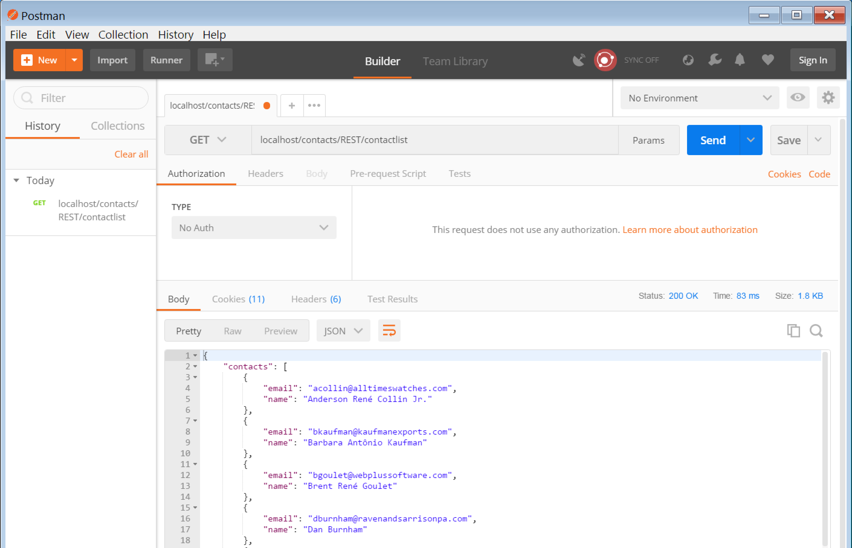The height and width of the screenshot is (548, 852).
Task: Select the Tests tab
Action: (460, 174)
